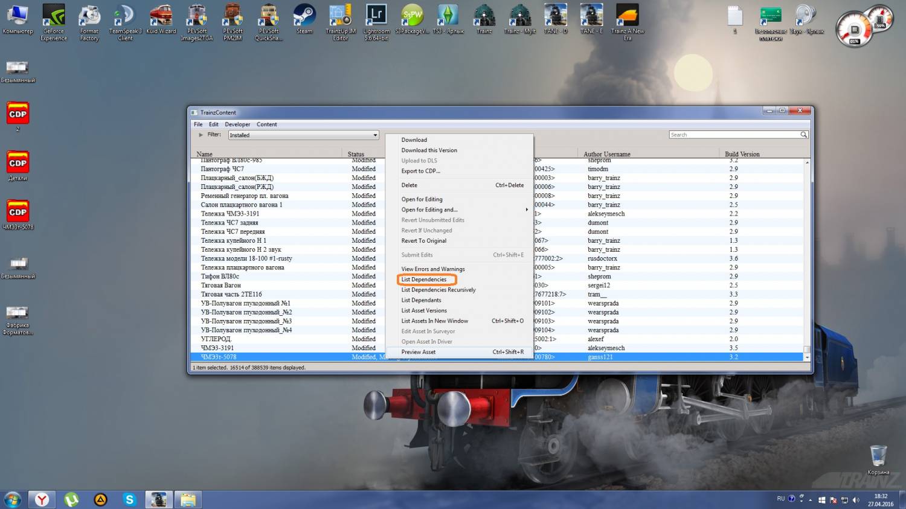906x509 pixels.
Task: Expand the filter disclosure triangle beside Filter
Action: tap(201, 135)
